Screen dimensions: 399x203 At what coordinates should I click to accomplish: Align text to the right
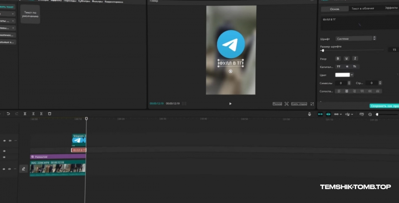click(x=354, y=91)
